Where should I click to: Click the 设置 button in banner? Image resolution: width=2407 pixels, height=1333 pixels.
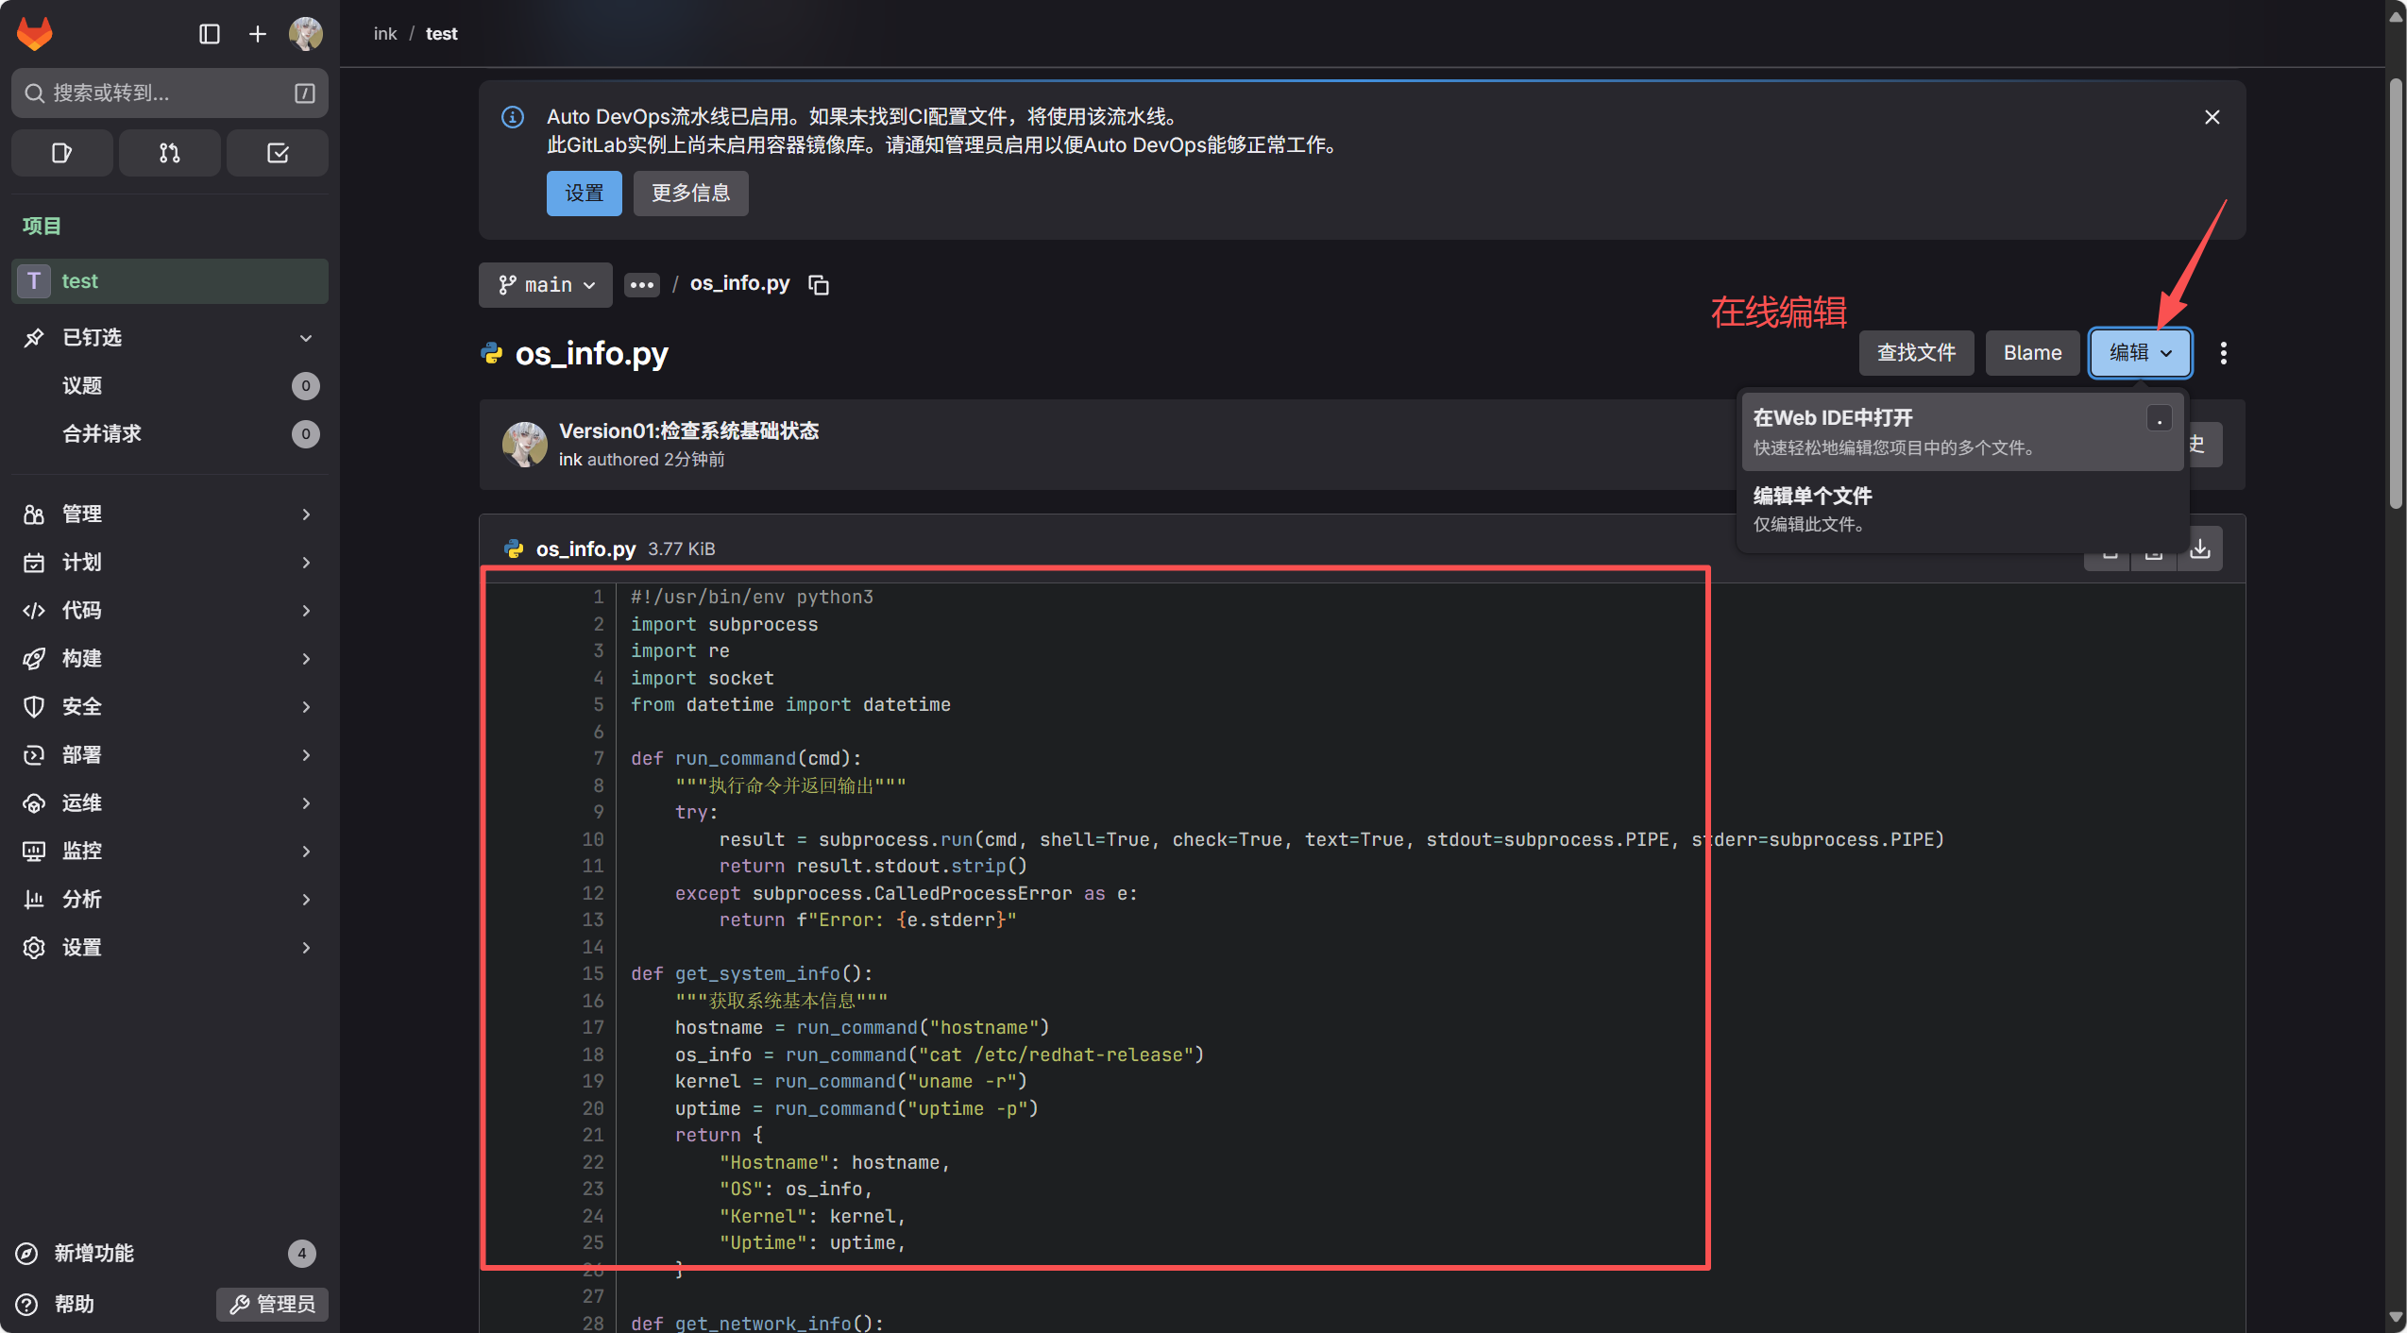[x=584, y=194]
